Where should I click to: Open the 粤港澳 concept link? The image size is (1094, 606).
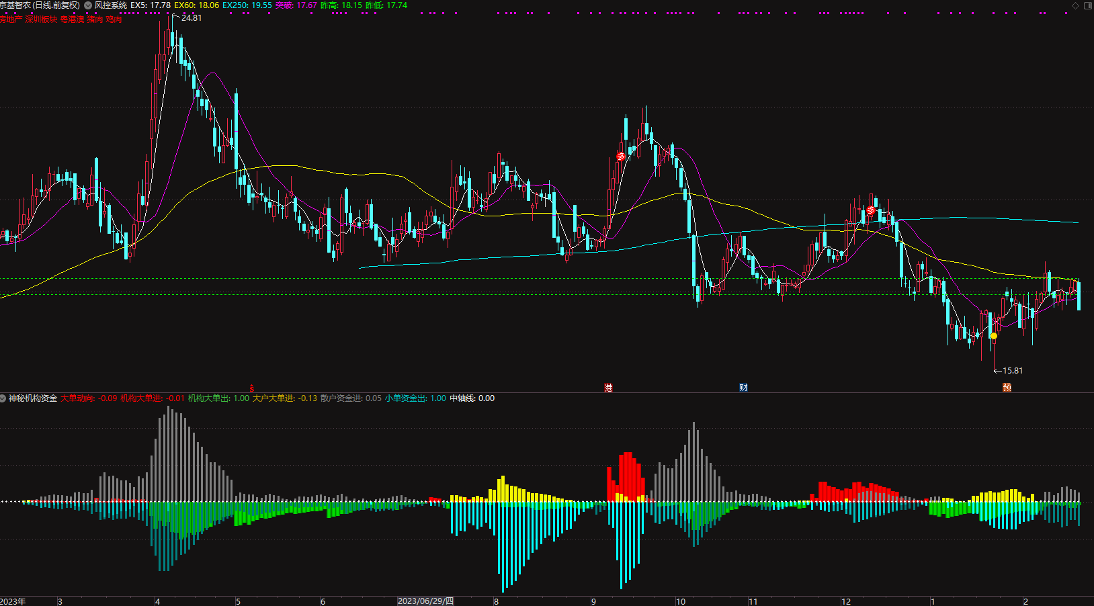(72, 19)
